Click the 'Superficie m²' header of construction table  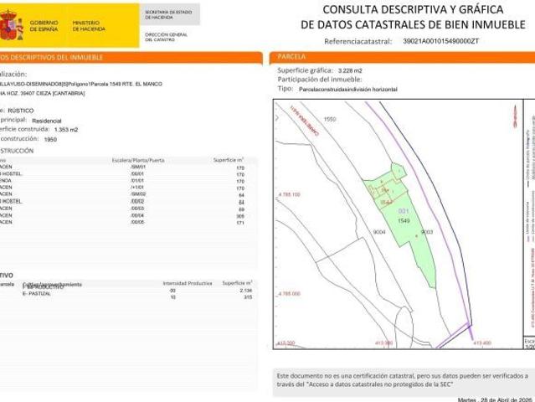tap(229, 160)
